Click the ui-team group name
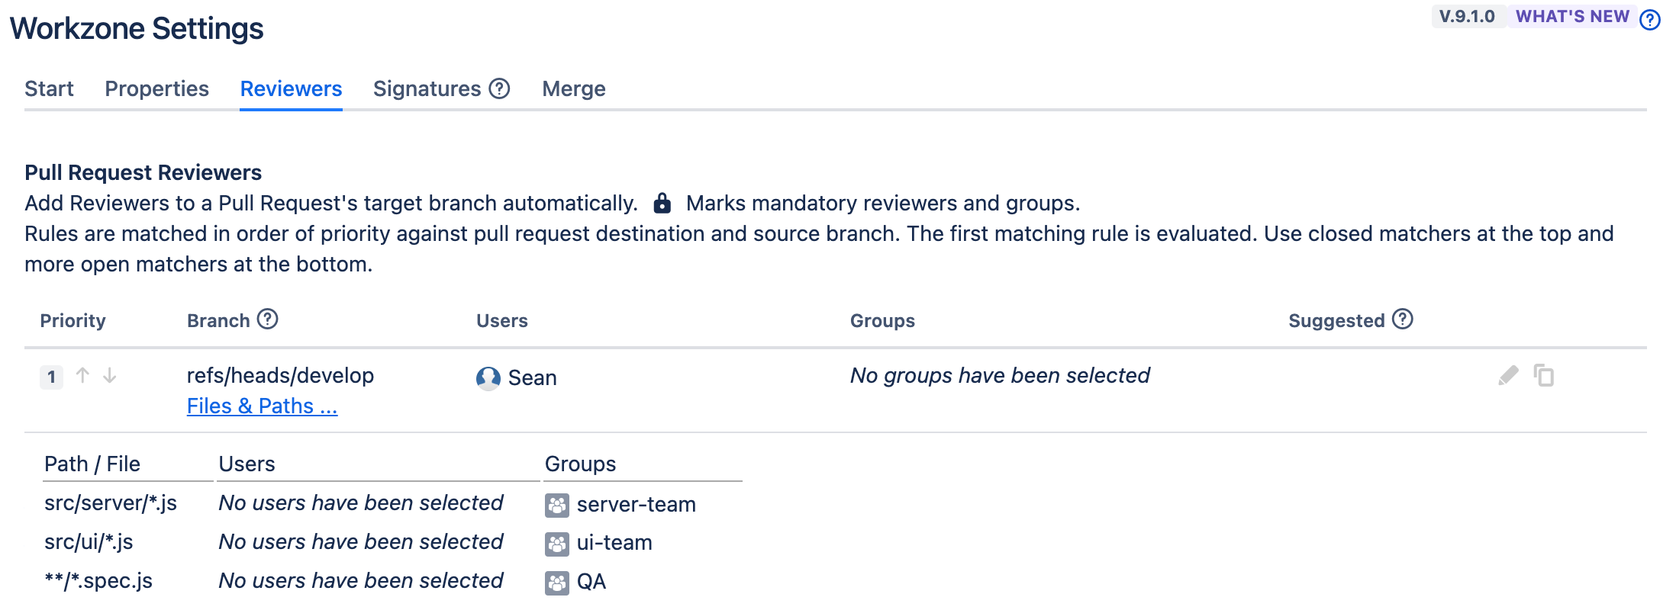This screenshot has width=1676, height=610. (x=614, y=543)
